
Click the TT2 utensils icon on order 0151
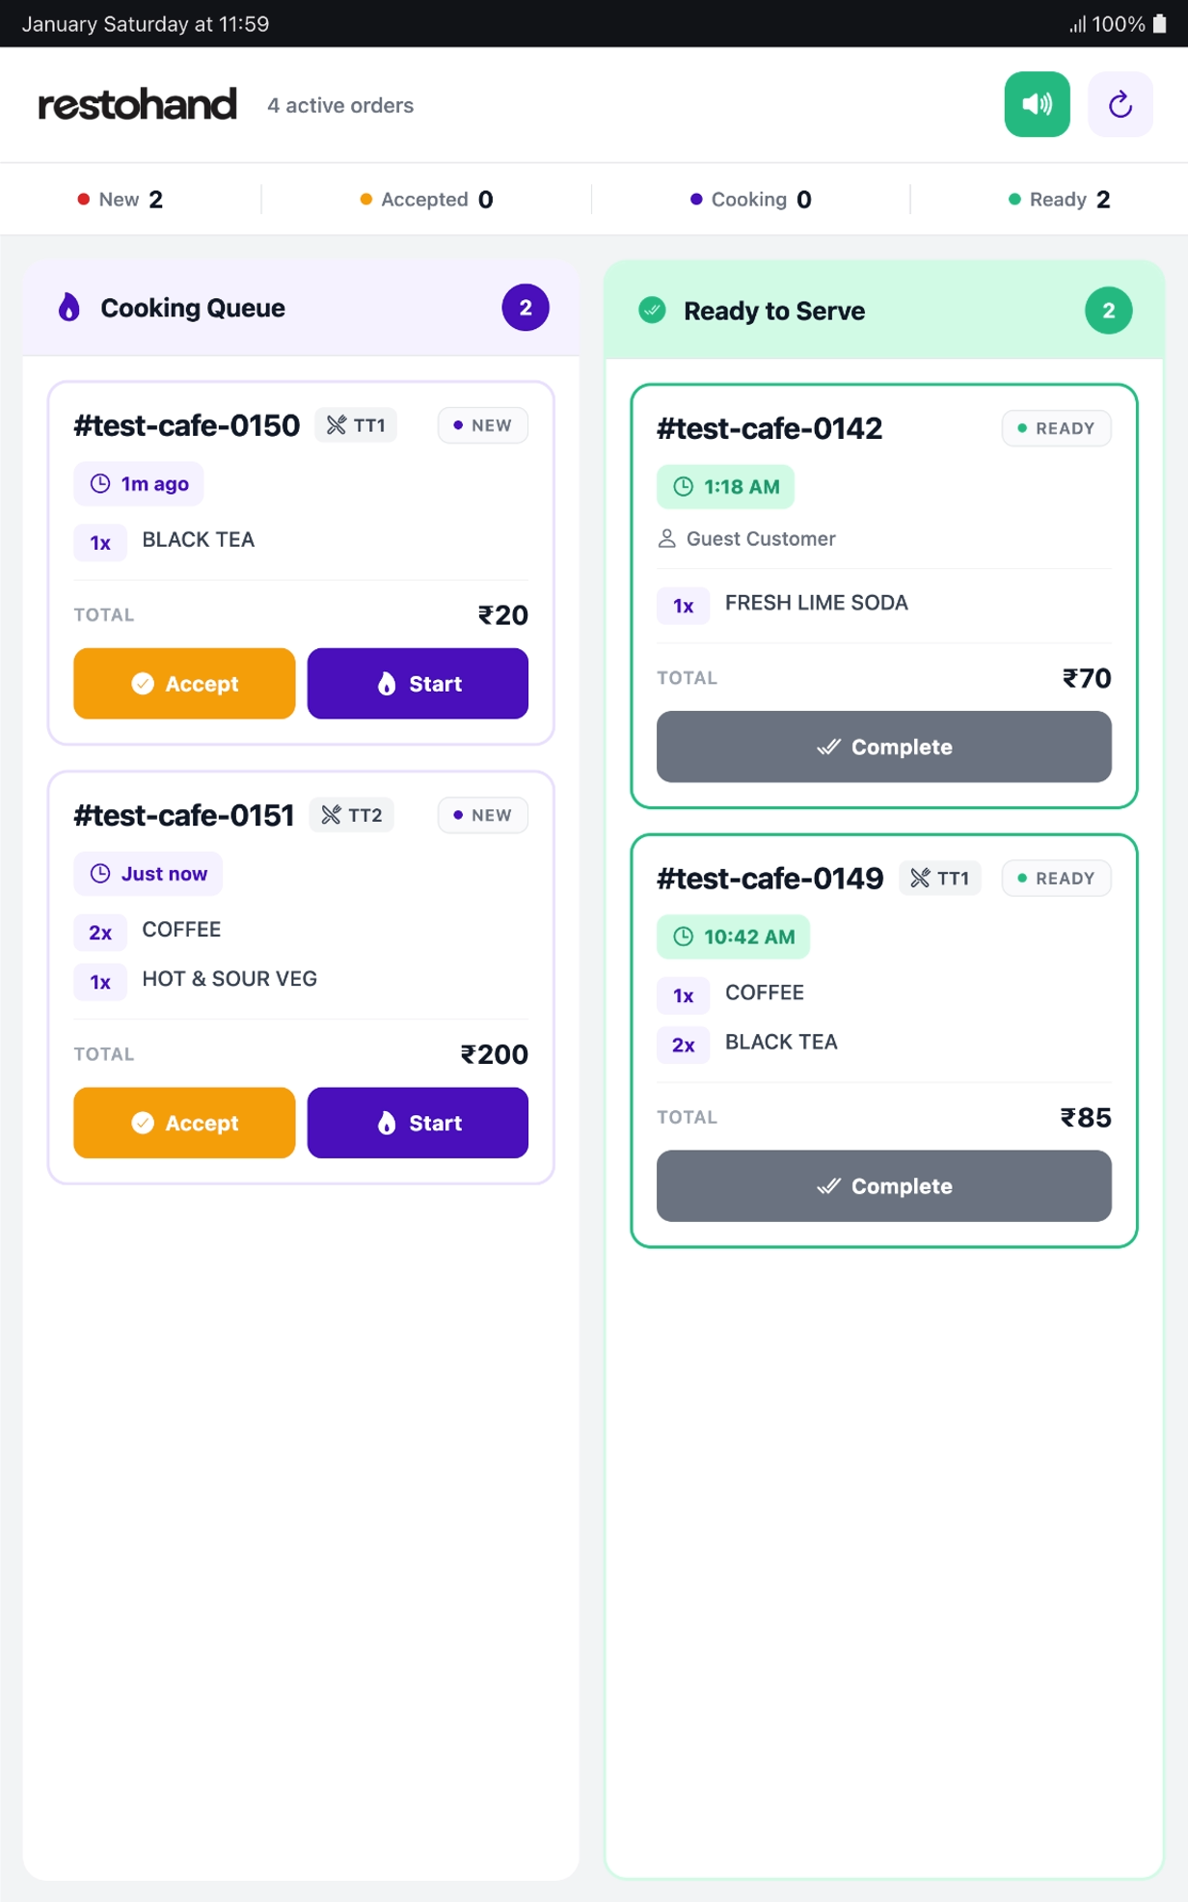(332, 815)
